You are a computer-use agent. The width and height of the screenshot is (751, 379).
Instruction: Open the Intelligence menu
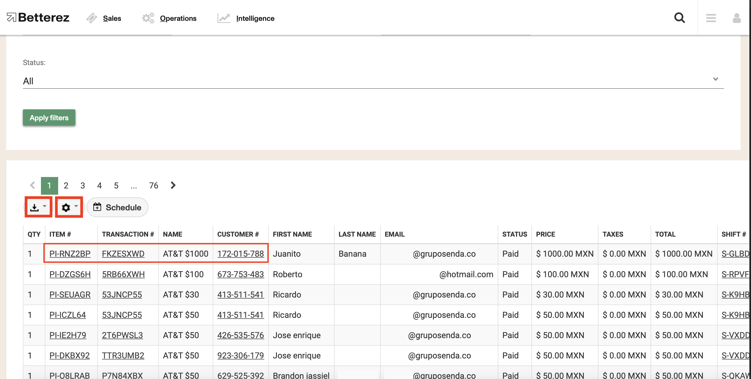(x=255, y=18)
